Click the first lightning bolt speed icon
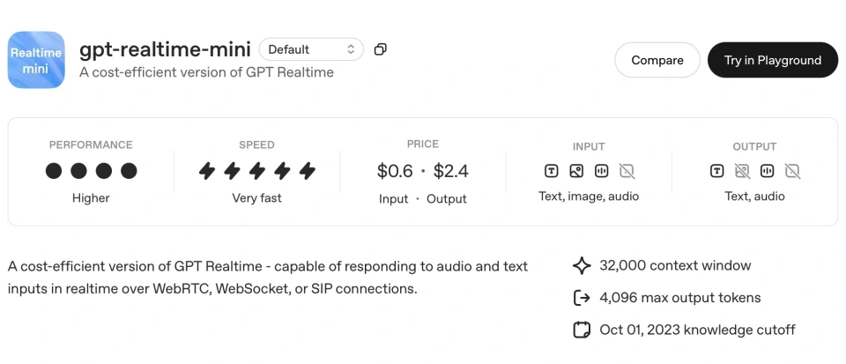Screen dimensions: 846x364 coord(206,171)
